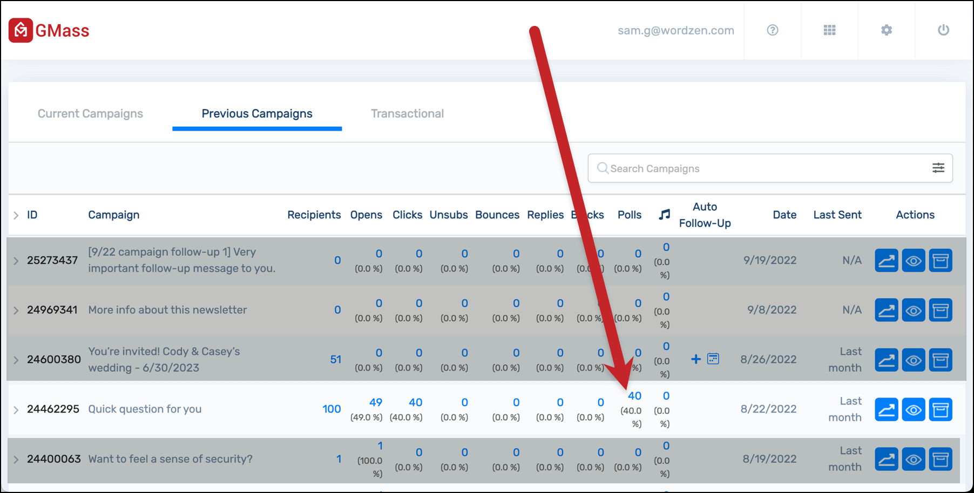Screen dimensions: 974x493
Task: Expand row for campaign 24462295
Action: (x=16, y=410)
